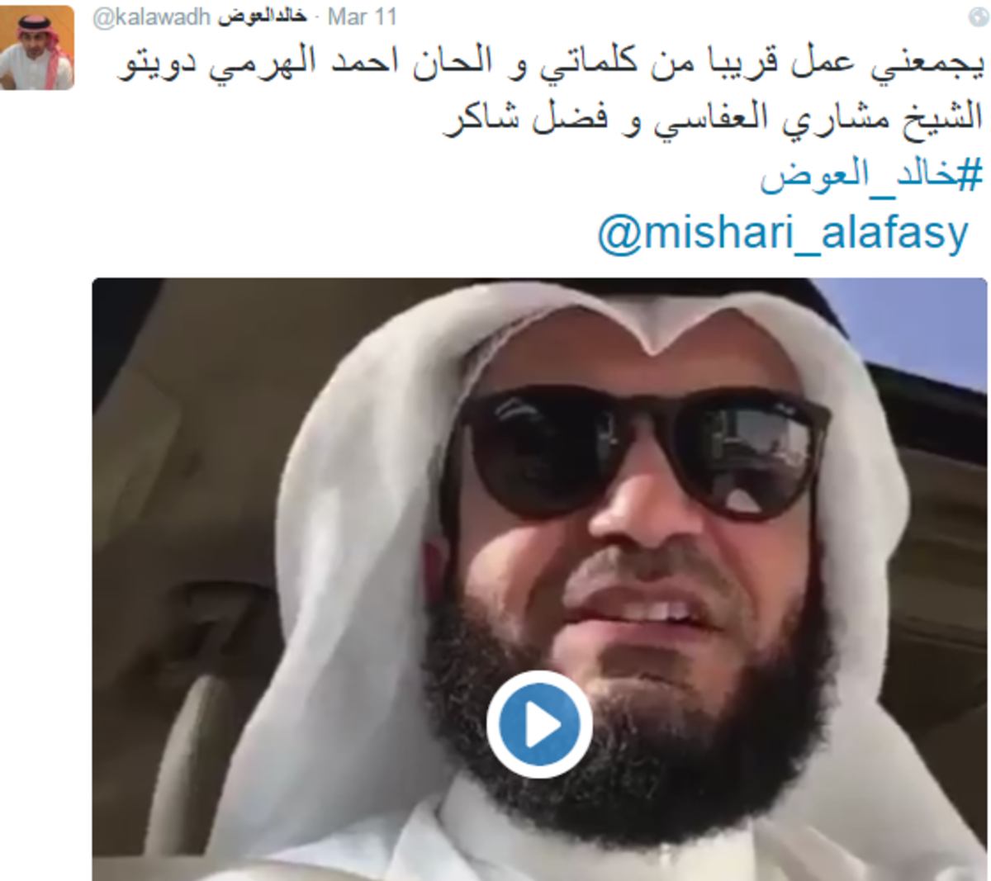Select the second line of tweet text
This screenshot has height=881, width=991.
click(x=714, y=118)
